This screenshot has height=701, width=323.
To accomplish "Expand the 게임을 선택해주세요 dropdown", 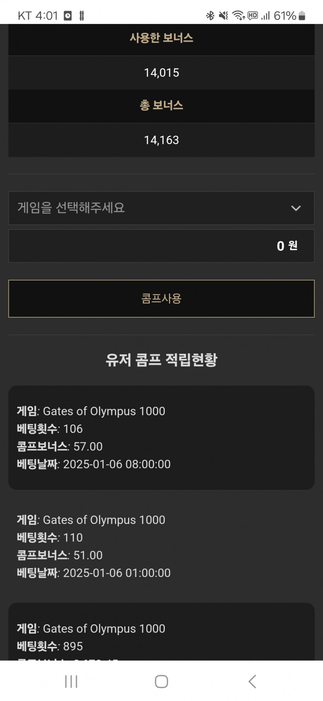I will point(161,208).
